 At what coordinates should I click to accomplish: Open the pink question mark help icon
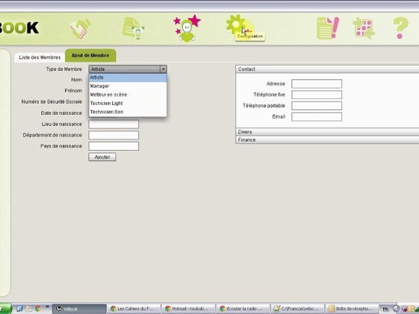pyautogui.click(x=400, y=28)
